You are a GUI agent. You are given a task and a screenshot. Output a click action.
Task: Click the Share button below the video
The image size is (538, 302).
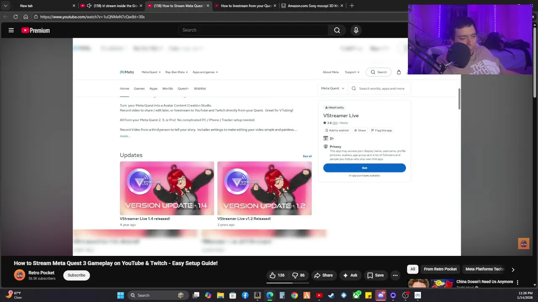coord(323,275)
